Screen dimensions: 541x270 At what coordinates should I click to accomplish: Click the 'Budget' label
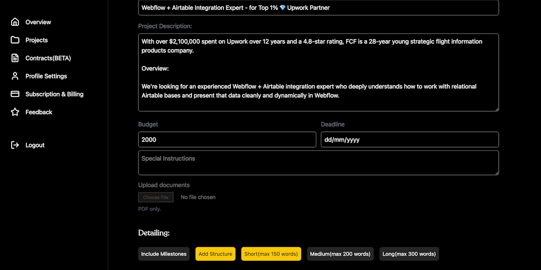click(x=148, y=124)
